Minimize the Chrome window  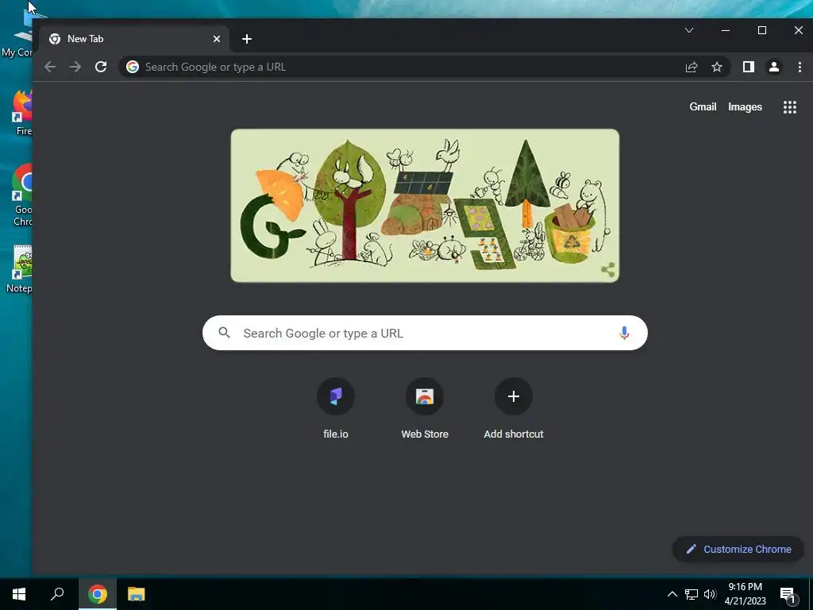coord(726,30)
